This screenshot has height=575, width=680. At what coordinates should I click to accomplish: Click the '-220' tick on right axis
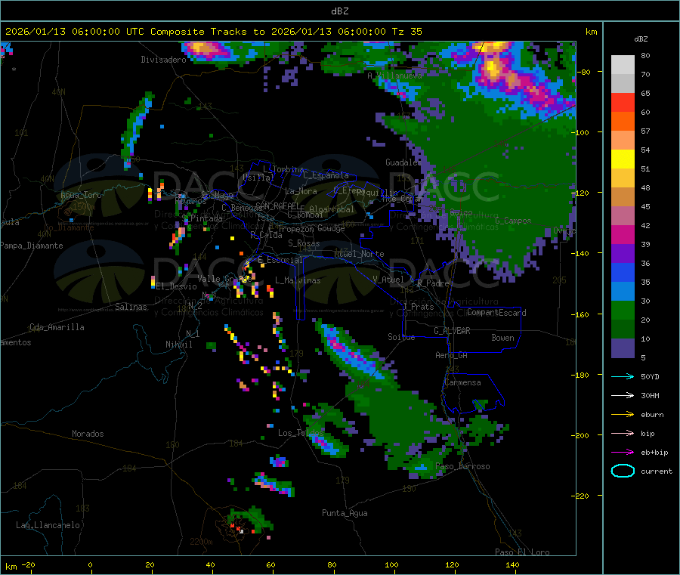tap(581, 496)
